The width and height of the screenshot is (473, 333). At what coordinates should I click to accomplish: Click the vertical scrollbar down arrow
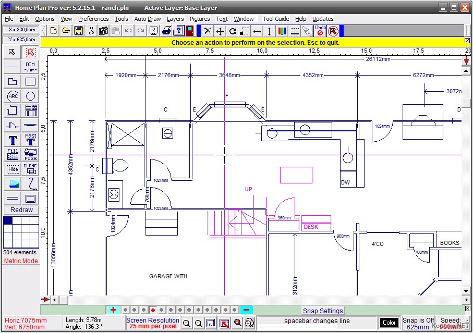coord(467,300)
